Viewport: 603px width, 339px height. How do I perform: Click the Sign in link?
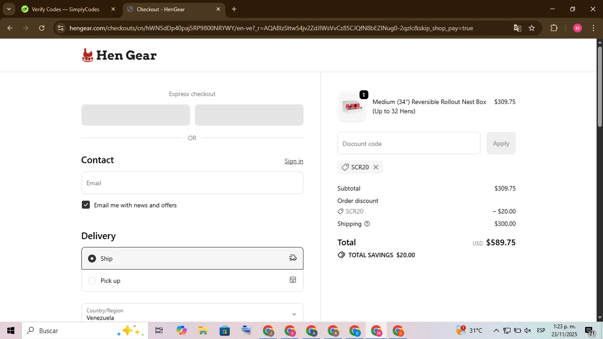tap(294, 161)
